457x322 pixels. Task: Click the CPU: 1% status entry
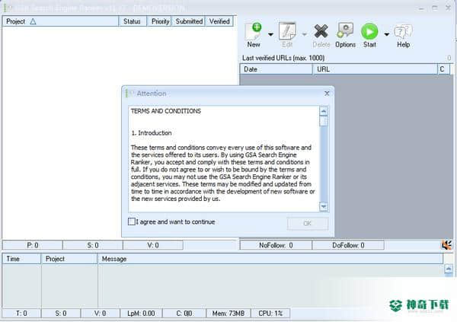tap(270, 314)
